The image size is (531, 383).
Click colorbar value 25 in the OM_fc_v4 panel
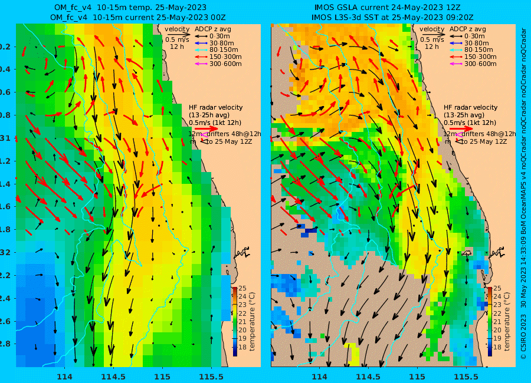pyautogui.click(x=242, y=288)
